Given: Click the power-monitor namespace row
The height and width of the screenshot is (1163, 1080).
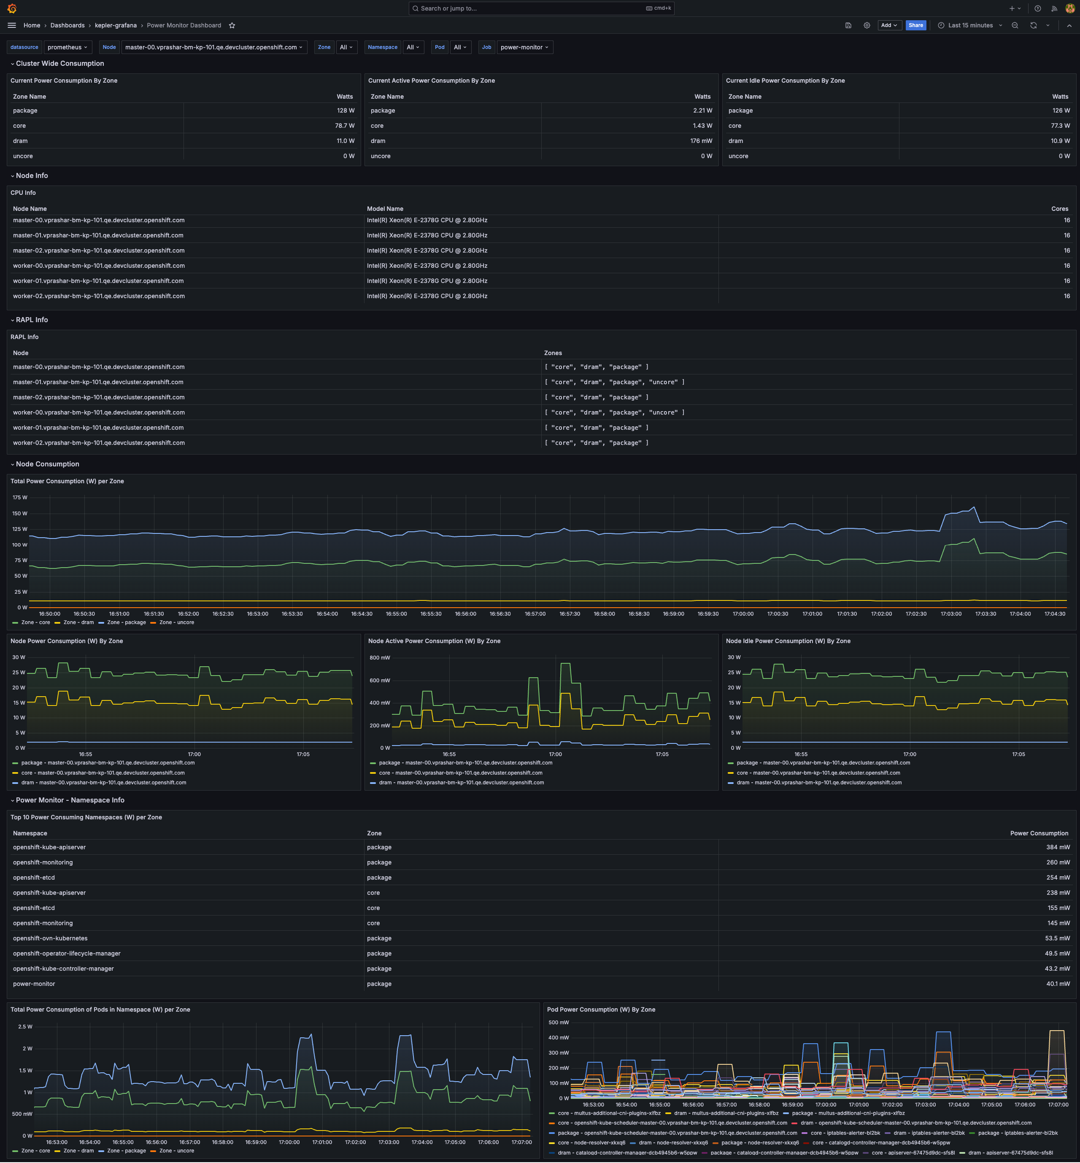Looking at the screenshot, I should tap(541, 984).
